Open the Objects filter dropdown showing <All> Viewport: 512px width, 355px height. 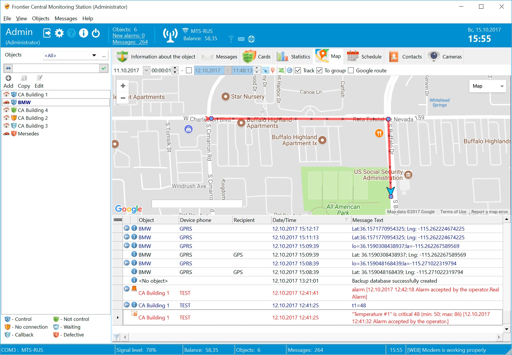[94, 55]
